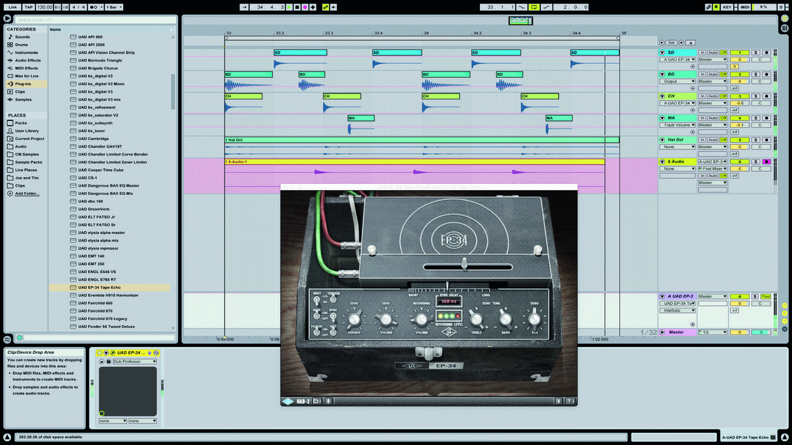The width and height of the screenshot is (792, 445).
Task: Click the Re-enable Automation arrow icon
Action: 333,7
